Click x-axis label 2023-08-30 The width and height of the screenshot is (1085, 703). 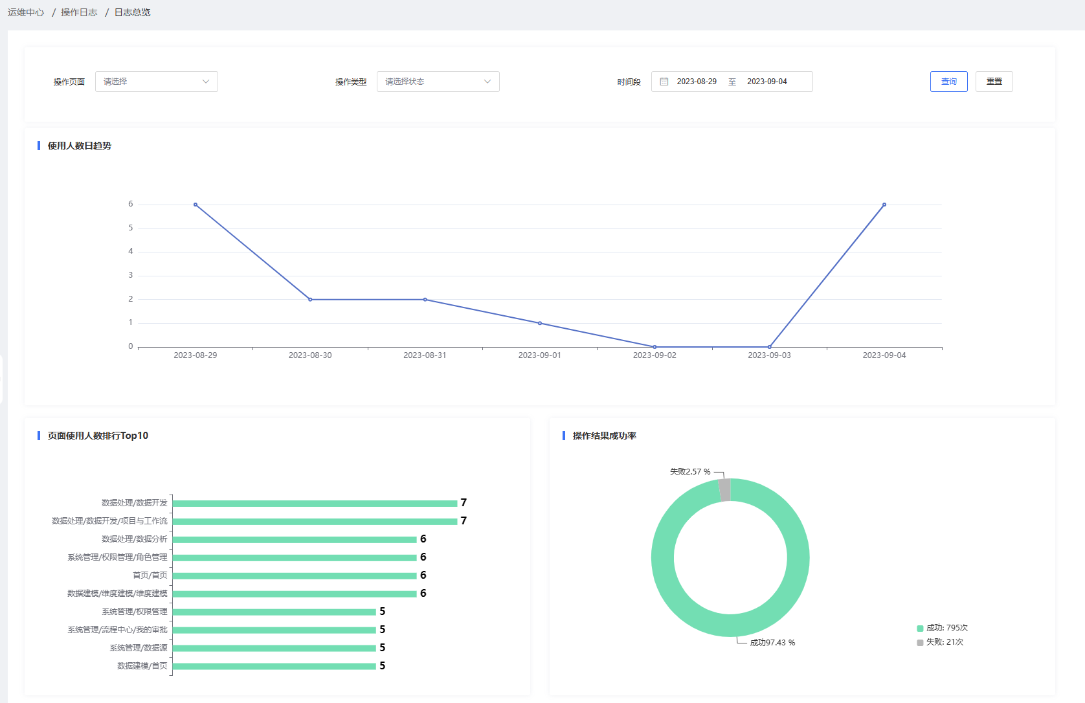310,355
